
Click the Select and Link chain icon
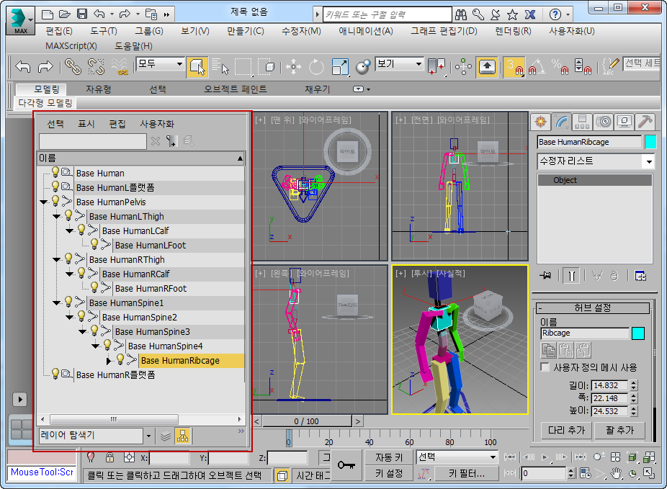click(x=72, y=67)
